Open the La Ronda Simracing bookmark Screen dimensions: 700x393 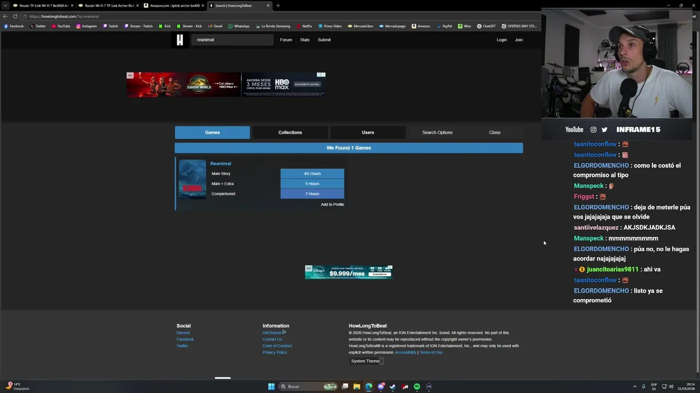[273, 26]
